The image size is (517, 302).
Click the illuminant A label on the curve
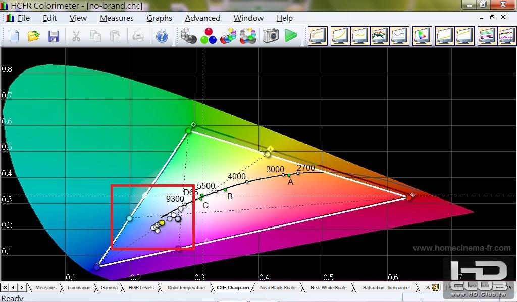tap(290, 182)
